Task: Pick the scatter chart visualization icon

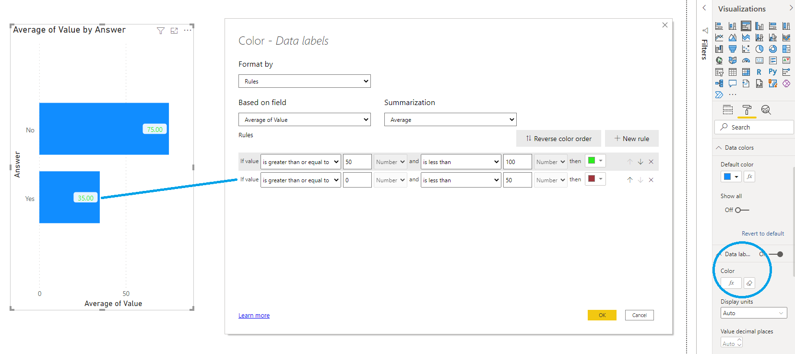Action: pos(746,49)
